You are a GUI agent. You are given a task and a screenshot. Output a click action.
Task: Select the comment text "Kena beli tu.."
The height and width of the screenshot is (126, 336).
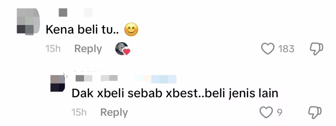82,30
